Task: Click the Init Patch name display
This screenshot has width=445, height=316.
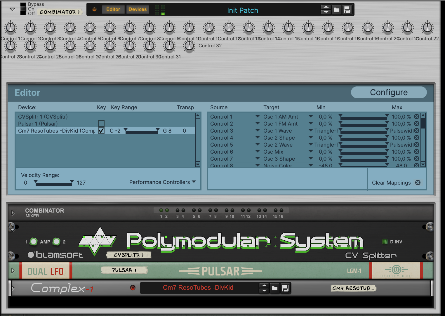Action: tap(242, 10)
